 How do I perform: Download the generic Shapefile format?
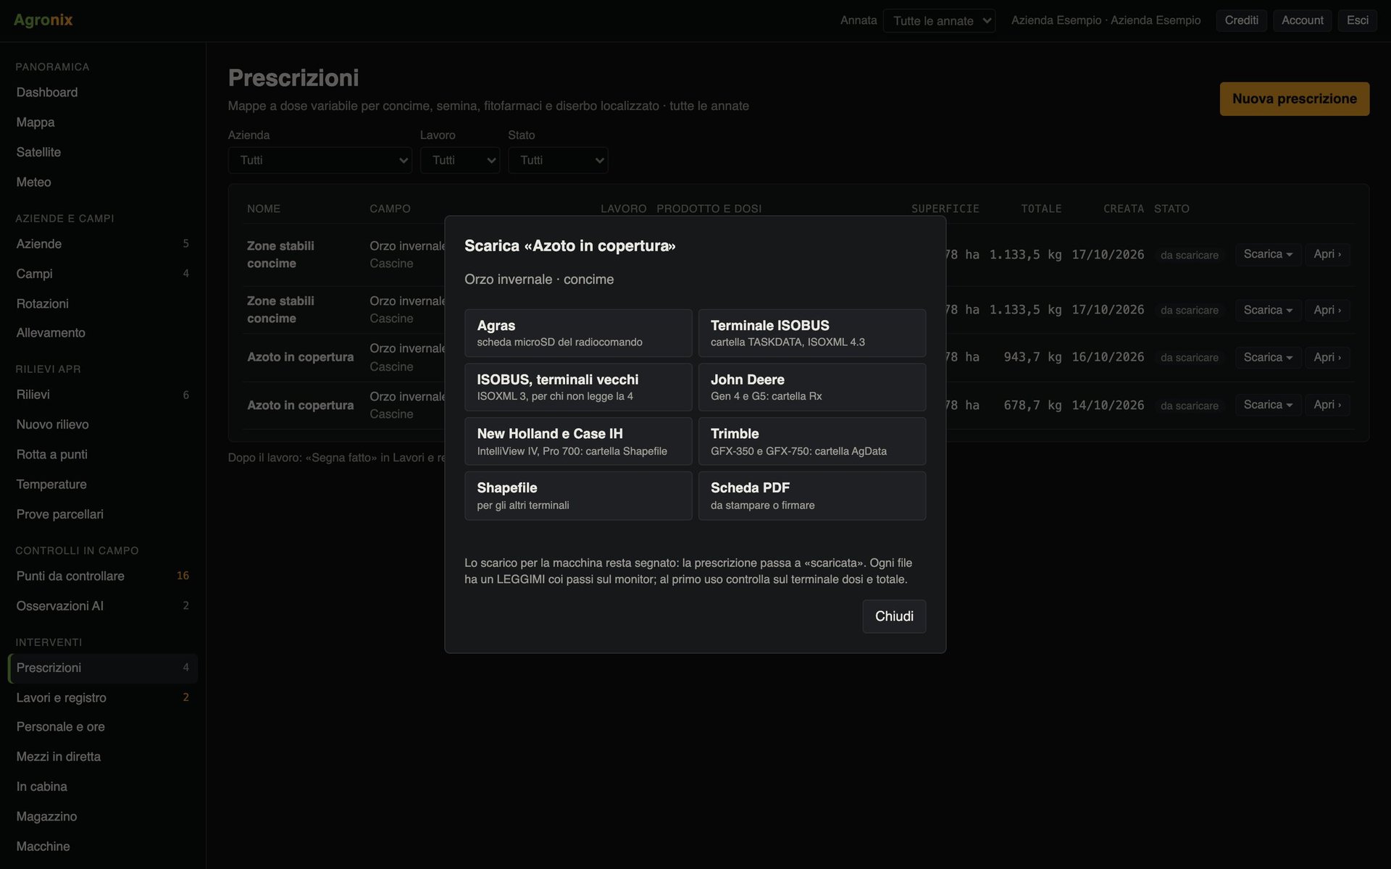tap(578, 496)
